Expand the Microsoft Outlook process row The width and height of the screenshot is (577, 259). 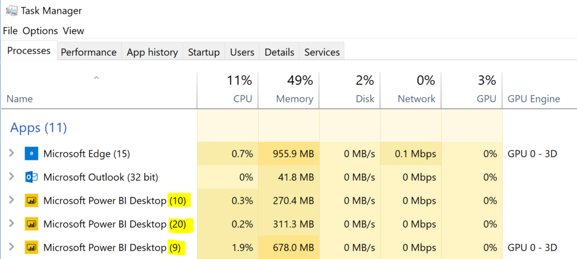pos(11,177)
